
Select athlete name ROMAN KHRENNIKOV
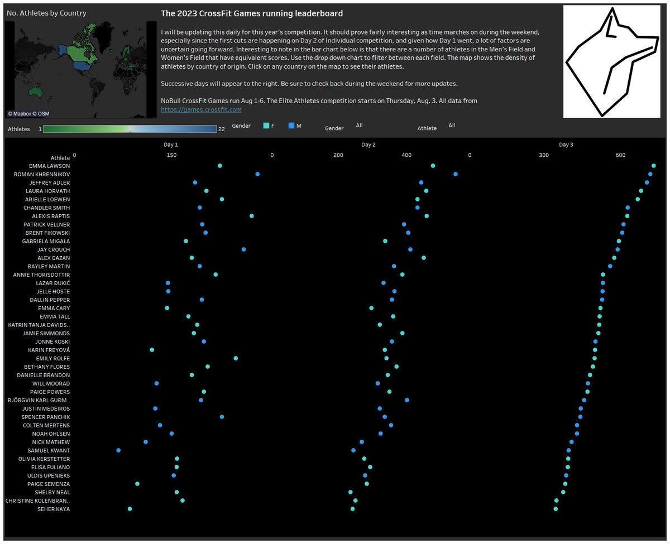42,174
